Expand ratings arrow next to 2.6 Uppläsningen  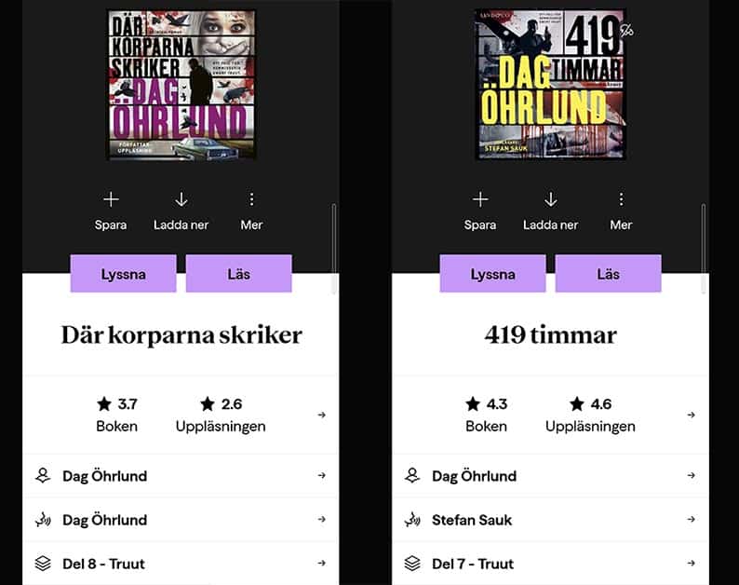tap(321, 415)
